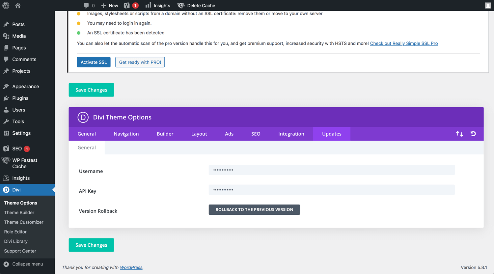Click the Media icon in sidebar
The height and width of the screenshot is (274, 494).
(x=6, y=36)
